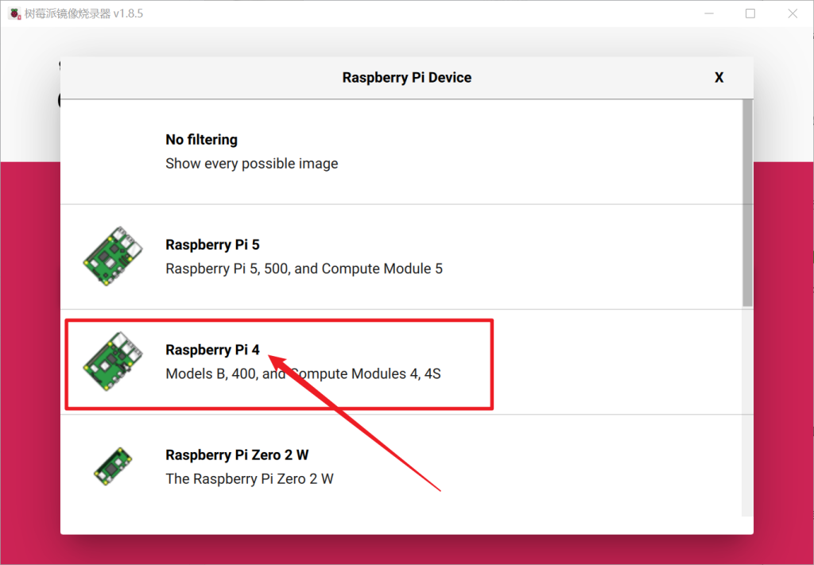Close the Raspberry Pi Device dialog with X
814x565 pixels.
[x=719, y=77]
